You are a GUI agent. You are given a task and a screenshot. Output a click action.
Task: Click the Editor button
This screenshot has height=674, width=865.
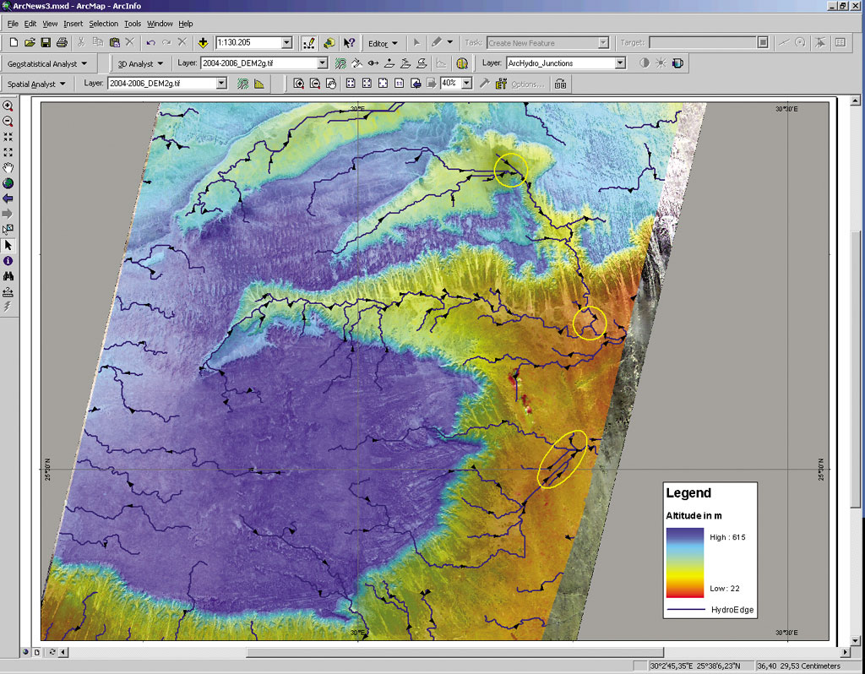(382, 43)
